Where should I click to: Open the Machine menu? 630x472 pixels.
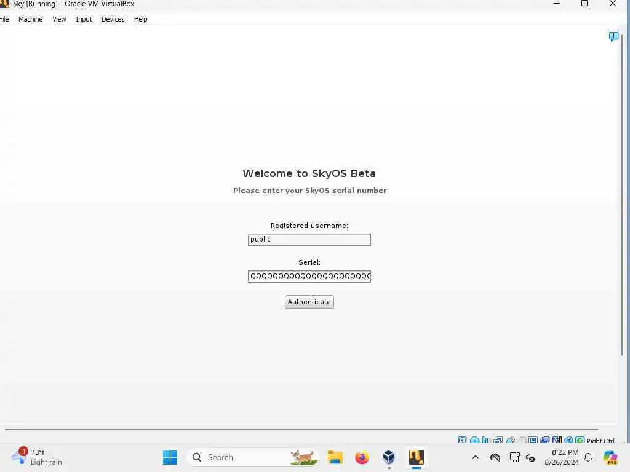[x=31, y=19]
